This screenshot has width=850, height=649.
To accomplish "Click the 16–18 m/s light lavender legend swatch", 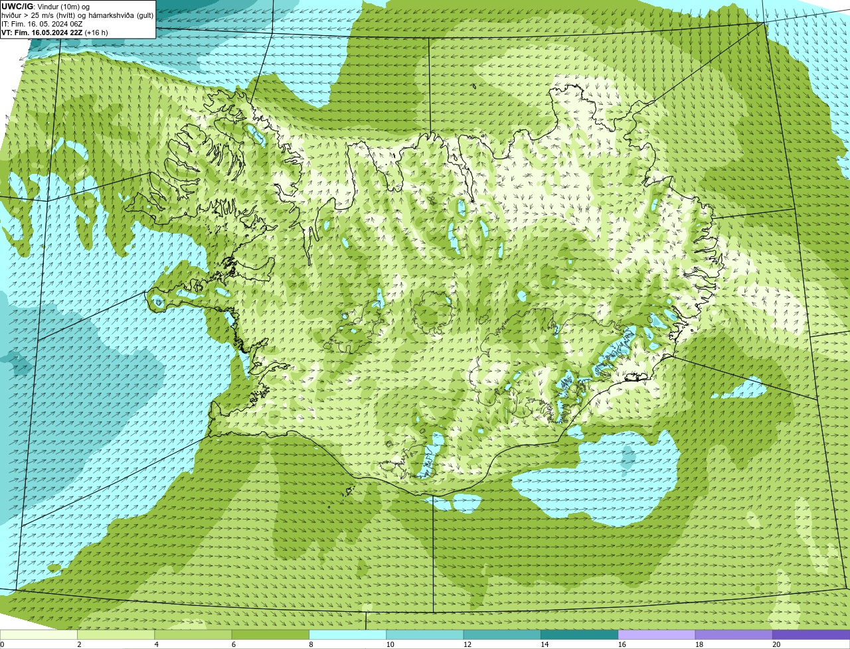I will [657, 634].
